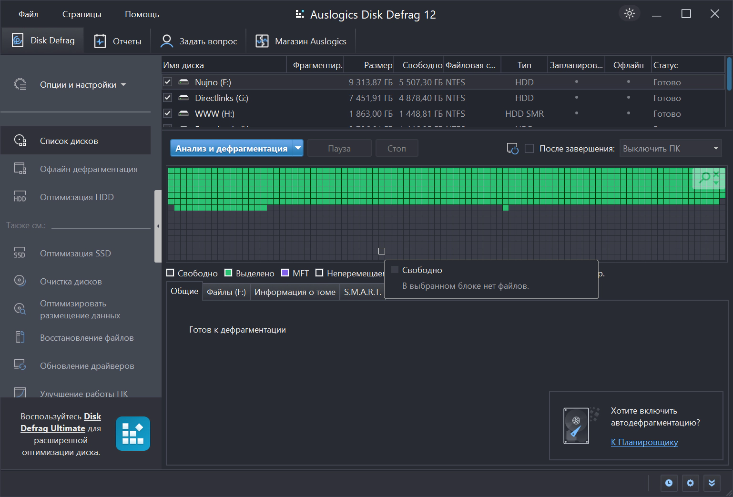The image size is (733, 497).
Task: Open the Отчеты tab
Action: coord(118,41)
